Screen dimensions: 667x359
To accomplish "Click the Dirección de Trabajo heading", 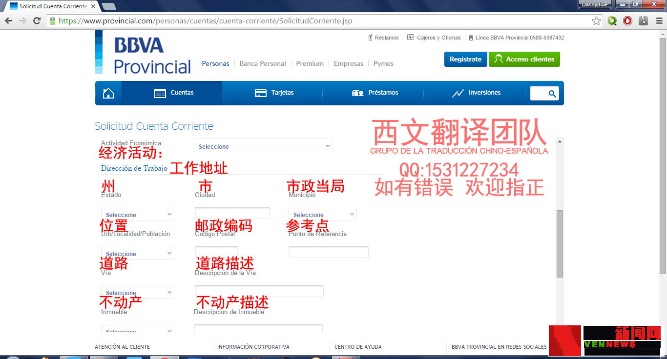I will tap(134, 168).
